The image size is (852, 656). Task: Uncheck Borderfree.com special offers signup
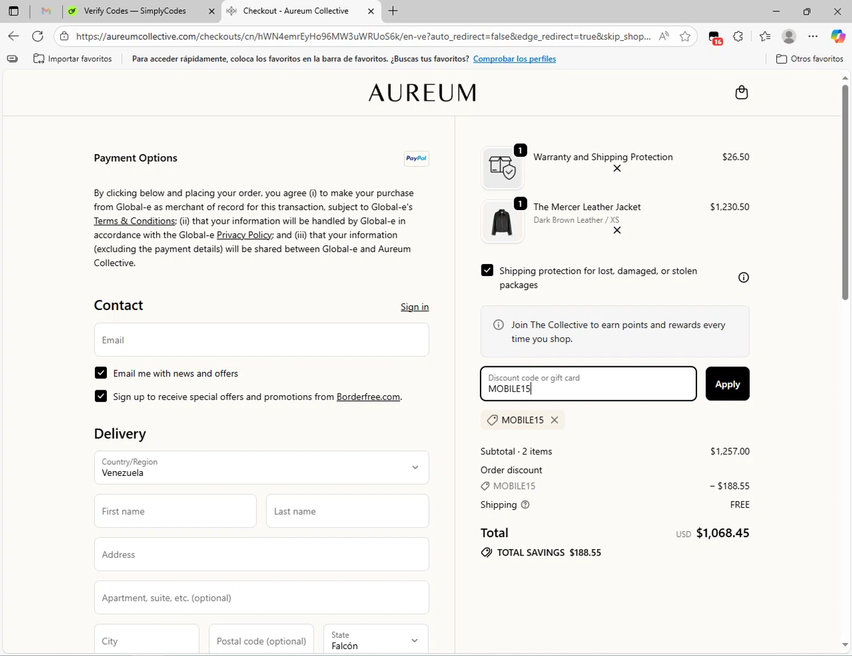click(101, 396)
